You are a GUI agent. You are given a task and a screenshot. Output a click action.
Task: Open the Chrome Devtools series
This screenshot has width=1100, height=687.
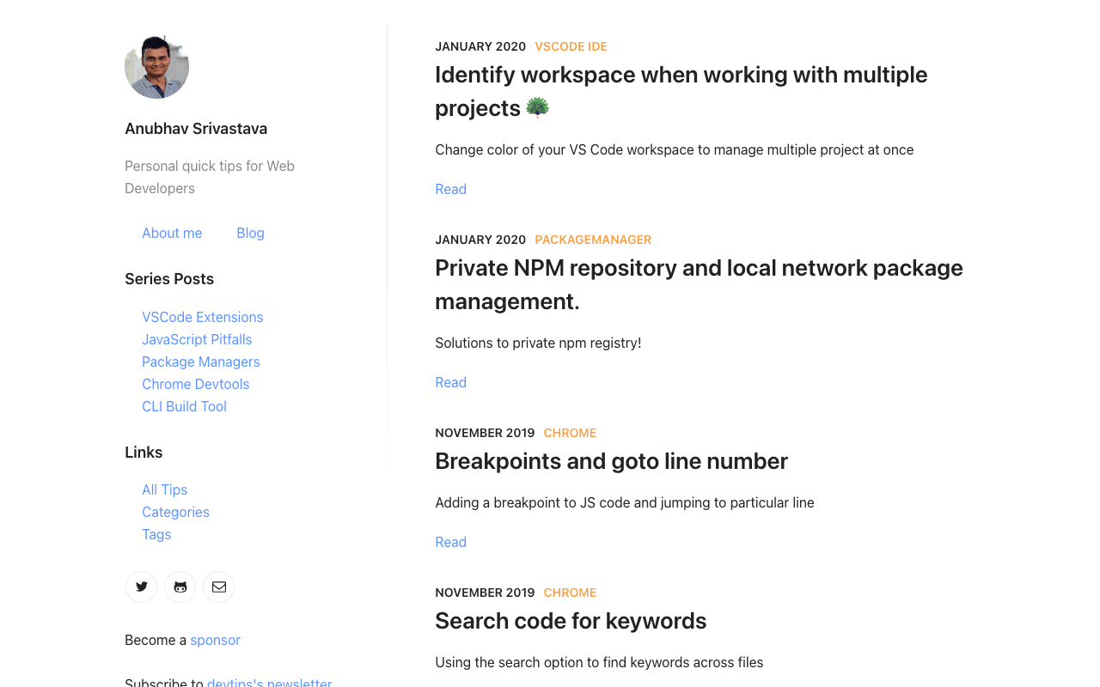point(196,384)
